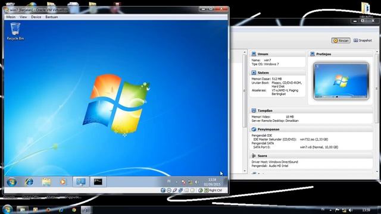
Task: Click the Penyimpanan disk icon
Action: pos(254,130)
